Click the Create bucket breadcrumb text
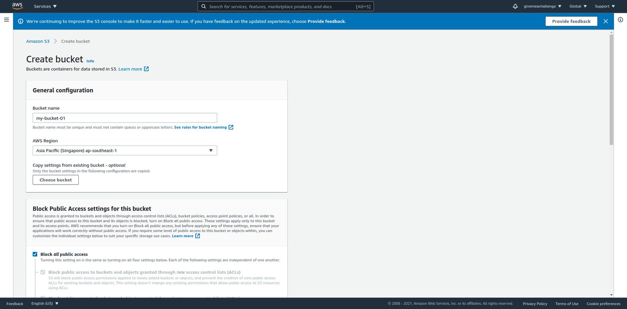 click(x=76, y=41)
